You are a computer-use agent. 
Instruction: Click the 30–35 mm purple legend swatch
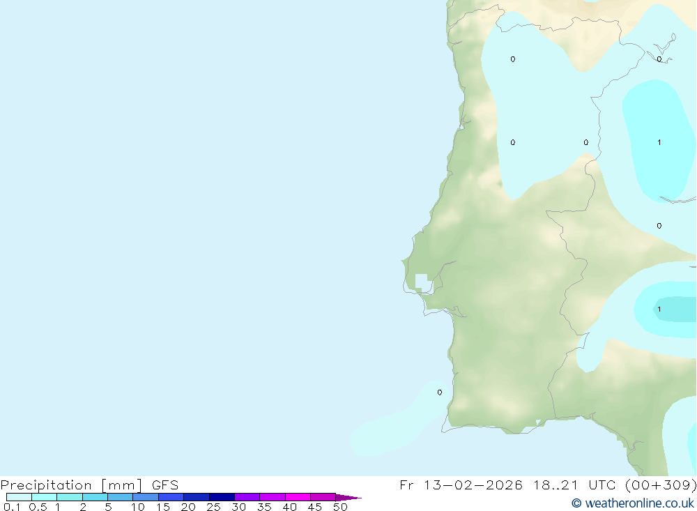247,497
